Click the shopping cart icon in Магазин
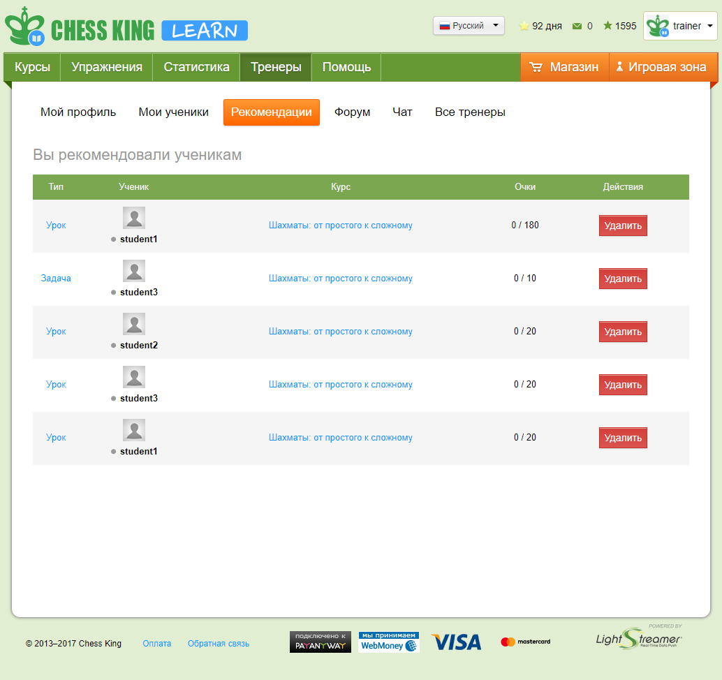 (536, 68)
